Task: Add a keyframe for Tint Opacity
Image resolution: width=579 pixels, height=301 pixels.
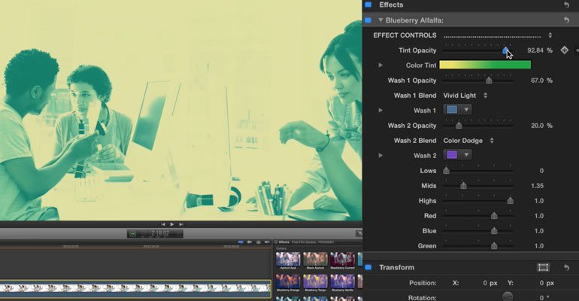Action: tap(564, 50)
